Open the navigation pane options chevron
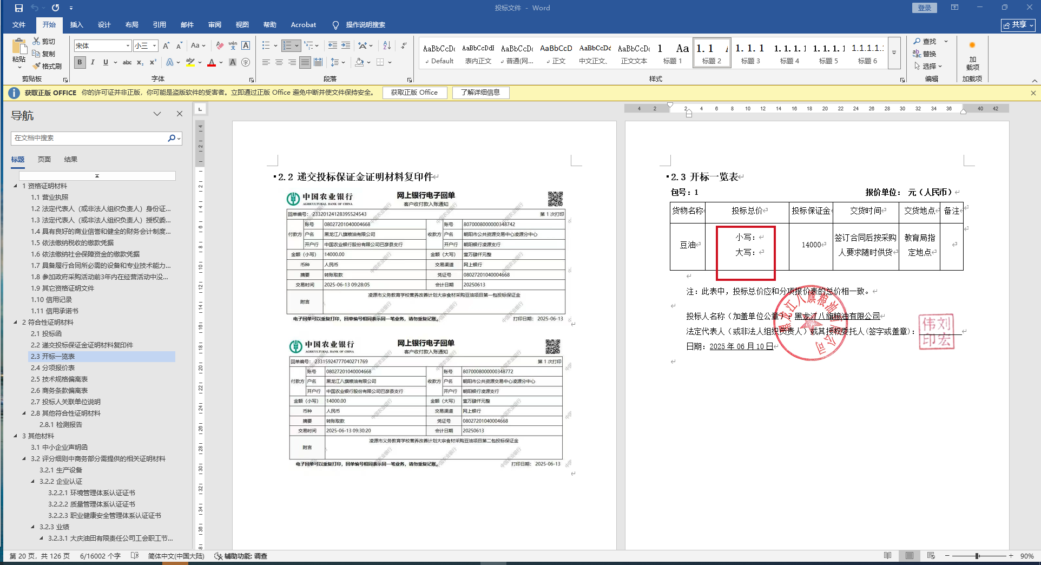Image resolution: width=1041 pixels, height=565 pixels. coord(157,114)
